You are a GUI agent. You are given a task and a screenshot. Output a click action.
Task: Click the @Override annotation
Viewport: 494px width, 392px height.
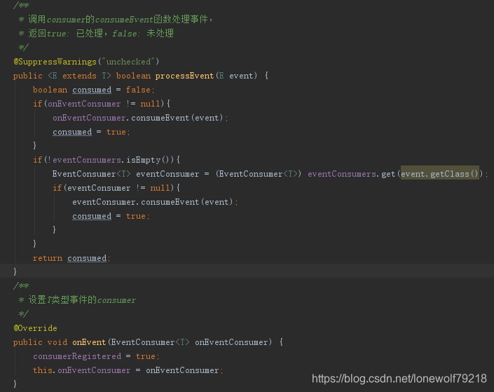35,328
